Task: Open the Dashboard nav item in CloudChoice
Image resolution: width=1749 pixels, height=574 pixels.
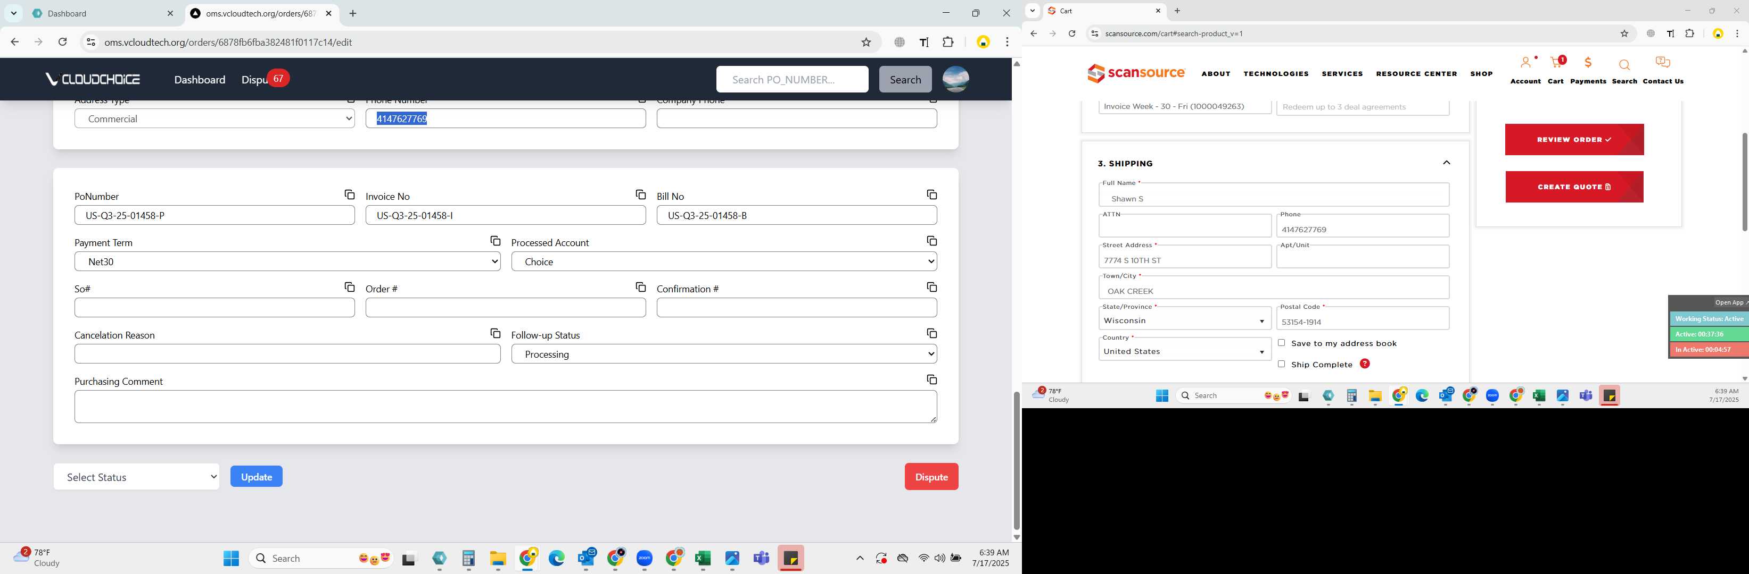Action: [x=200, y=80]
